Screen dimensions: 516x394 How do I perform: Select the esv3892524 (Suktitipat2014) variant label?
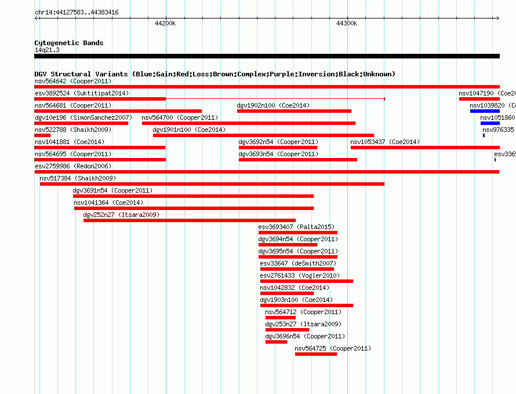pos(82,93)
